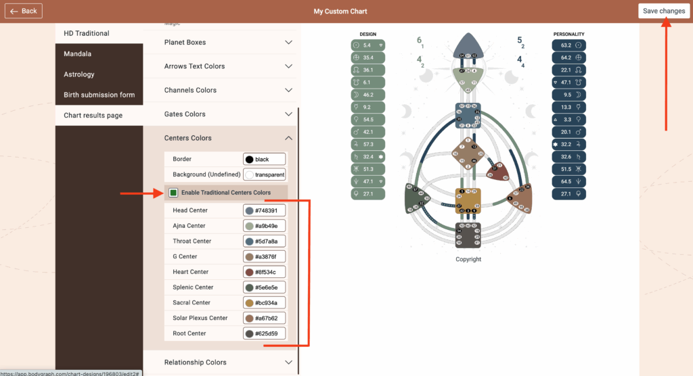Select the Design Sun box showing 5.4
Screen dimensions: 693x376
coord(368,45)
